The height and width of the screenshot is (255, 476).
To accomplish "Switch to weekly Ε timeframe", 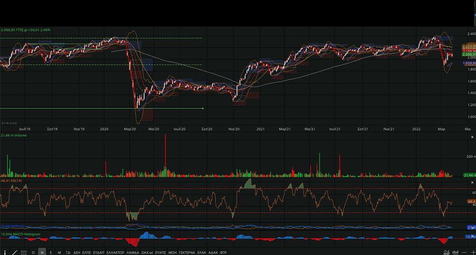I will 51,252.
